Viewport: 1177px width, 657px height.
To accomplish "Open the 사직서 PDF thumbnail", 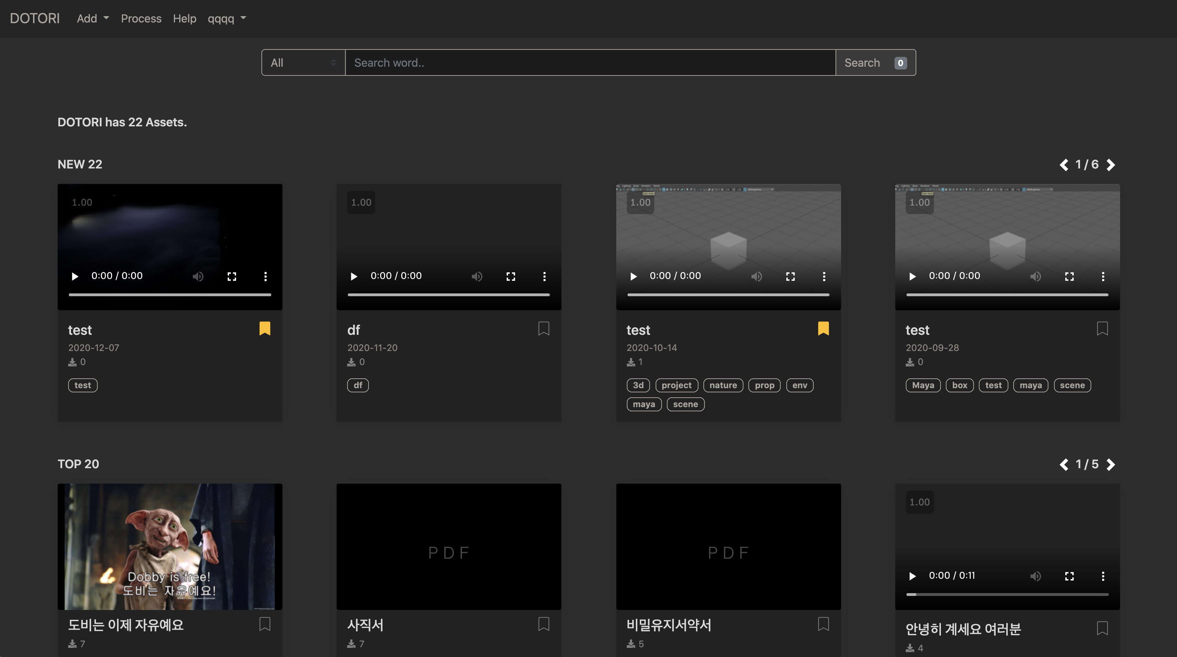I will [x=449, y=546].
